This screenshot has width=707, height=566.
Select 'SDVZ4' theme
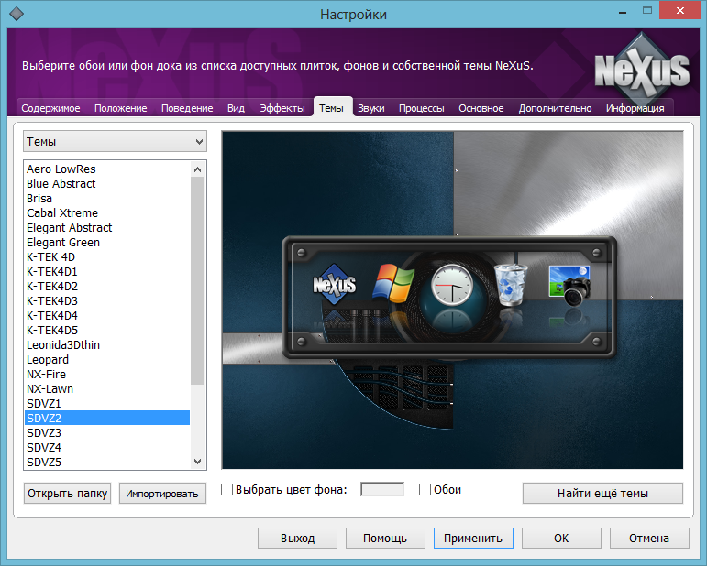[x=107, y=448]
